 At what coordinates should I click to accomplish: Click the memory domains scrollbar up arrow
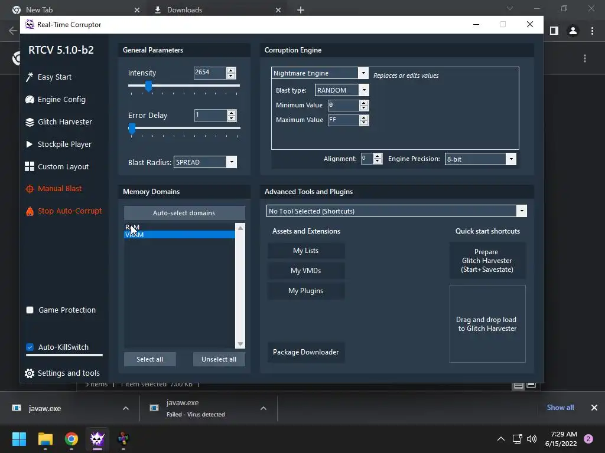tap(240, 228)
